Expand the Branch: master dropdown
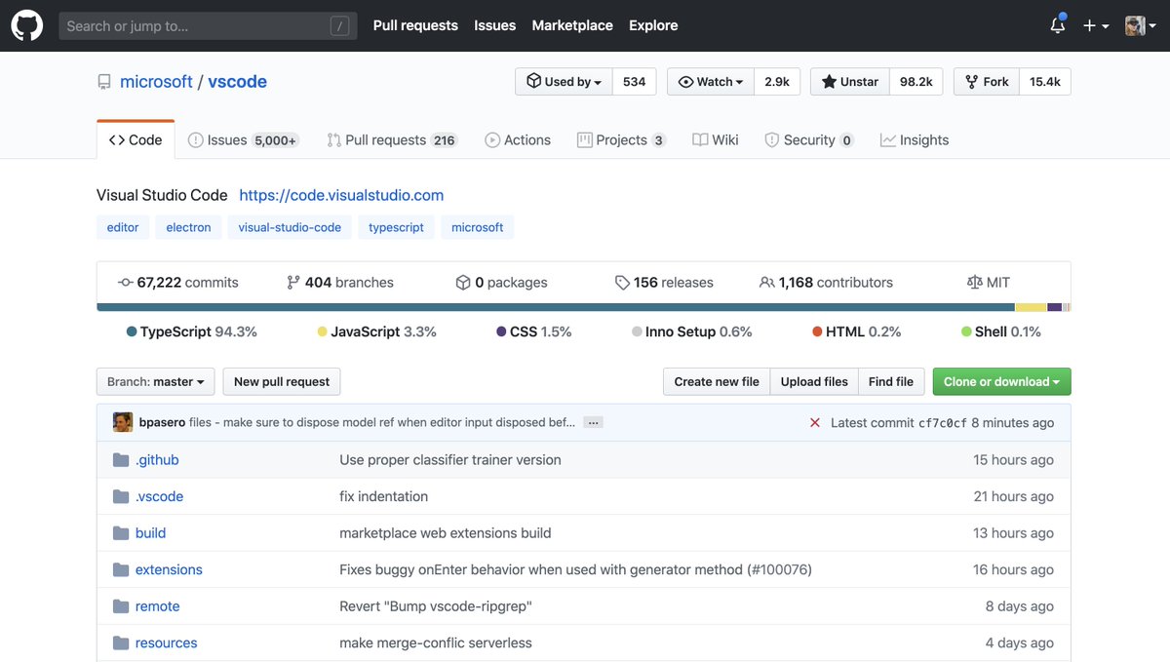The width and height of the screenshot is (1170, 662). coord(156,381)
